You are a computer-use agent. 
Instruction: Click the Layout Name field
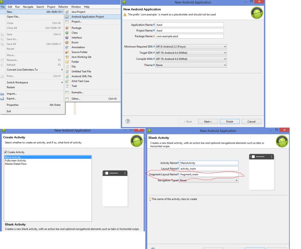click(209, 169)
